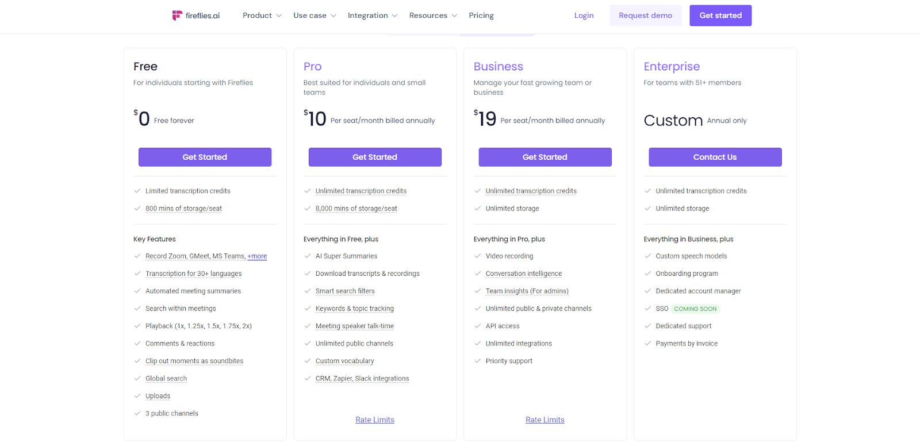
Task: Open Rate Limits link under Business
Action: tap(545, 420)
